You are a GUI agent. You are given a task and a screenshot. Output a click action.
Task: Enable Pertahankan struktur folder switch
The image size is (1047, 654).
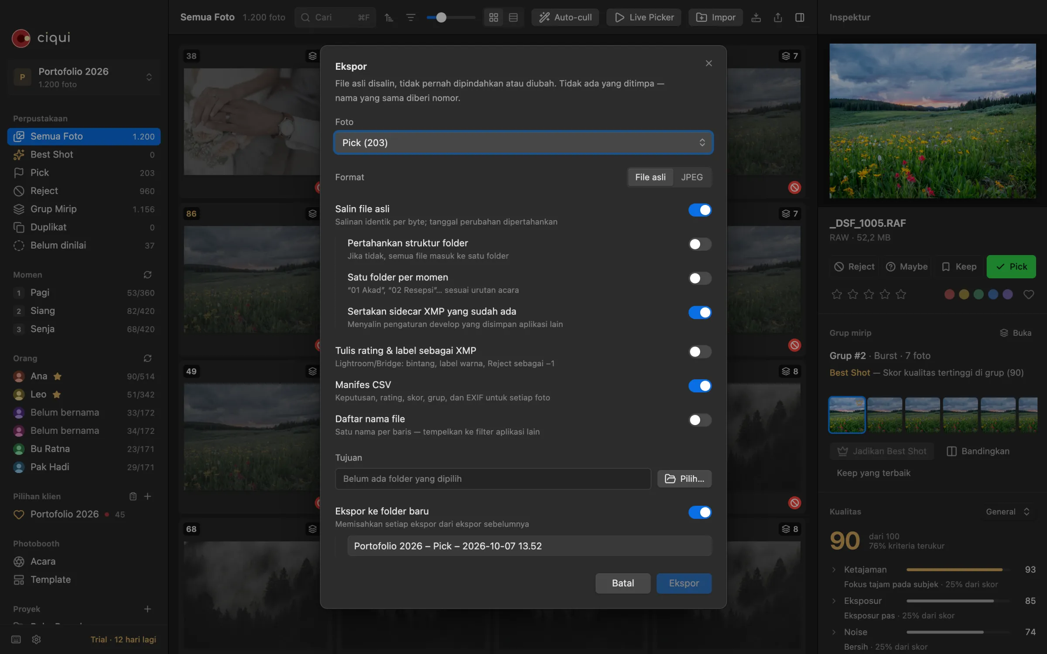(700, 244)
